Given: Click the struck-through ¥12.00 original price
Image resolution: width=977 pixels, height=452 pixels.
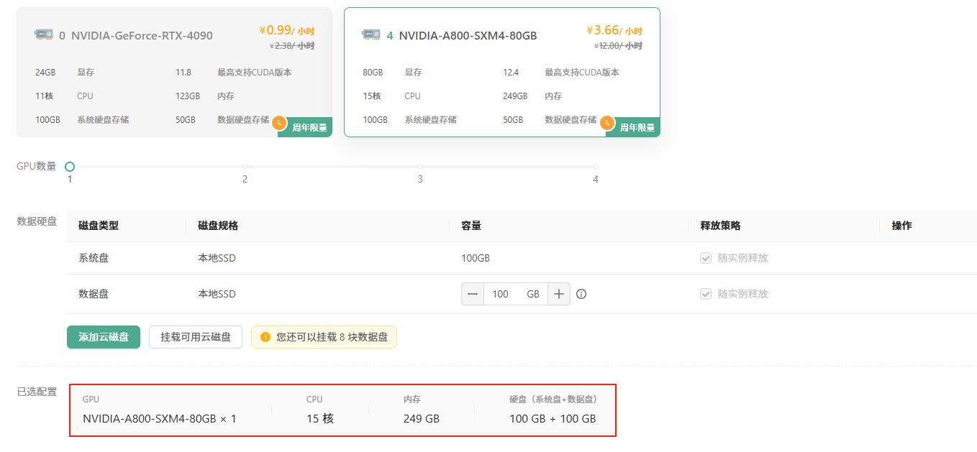Looking at the screenshot, I should [x=619, y=45].
